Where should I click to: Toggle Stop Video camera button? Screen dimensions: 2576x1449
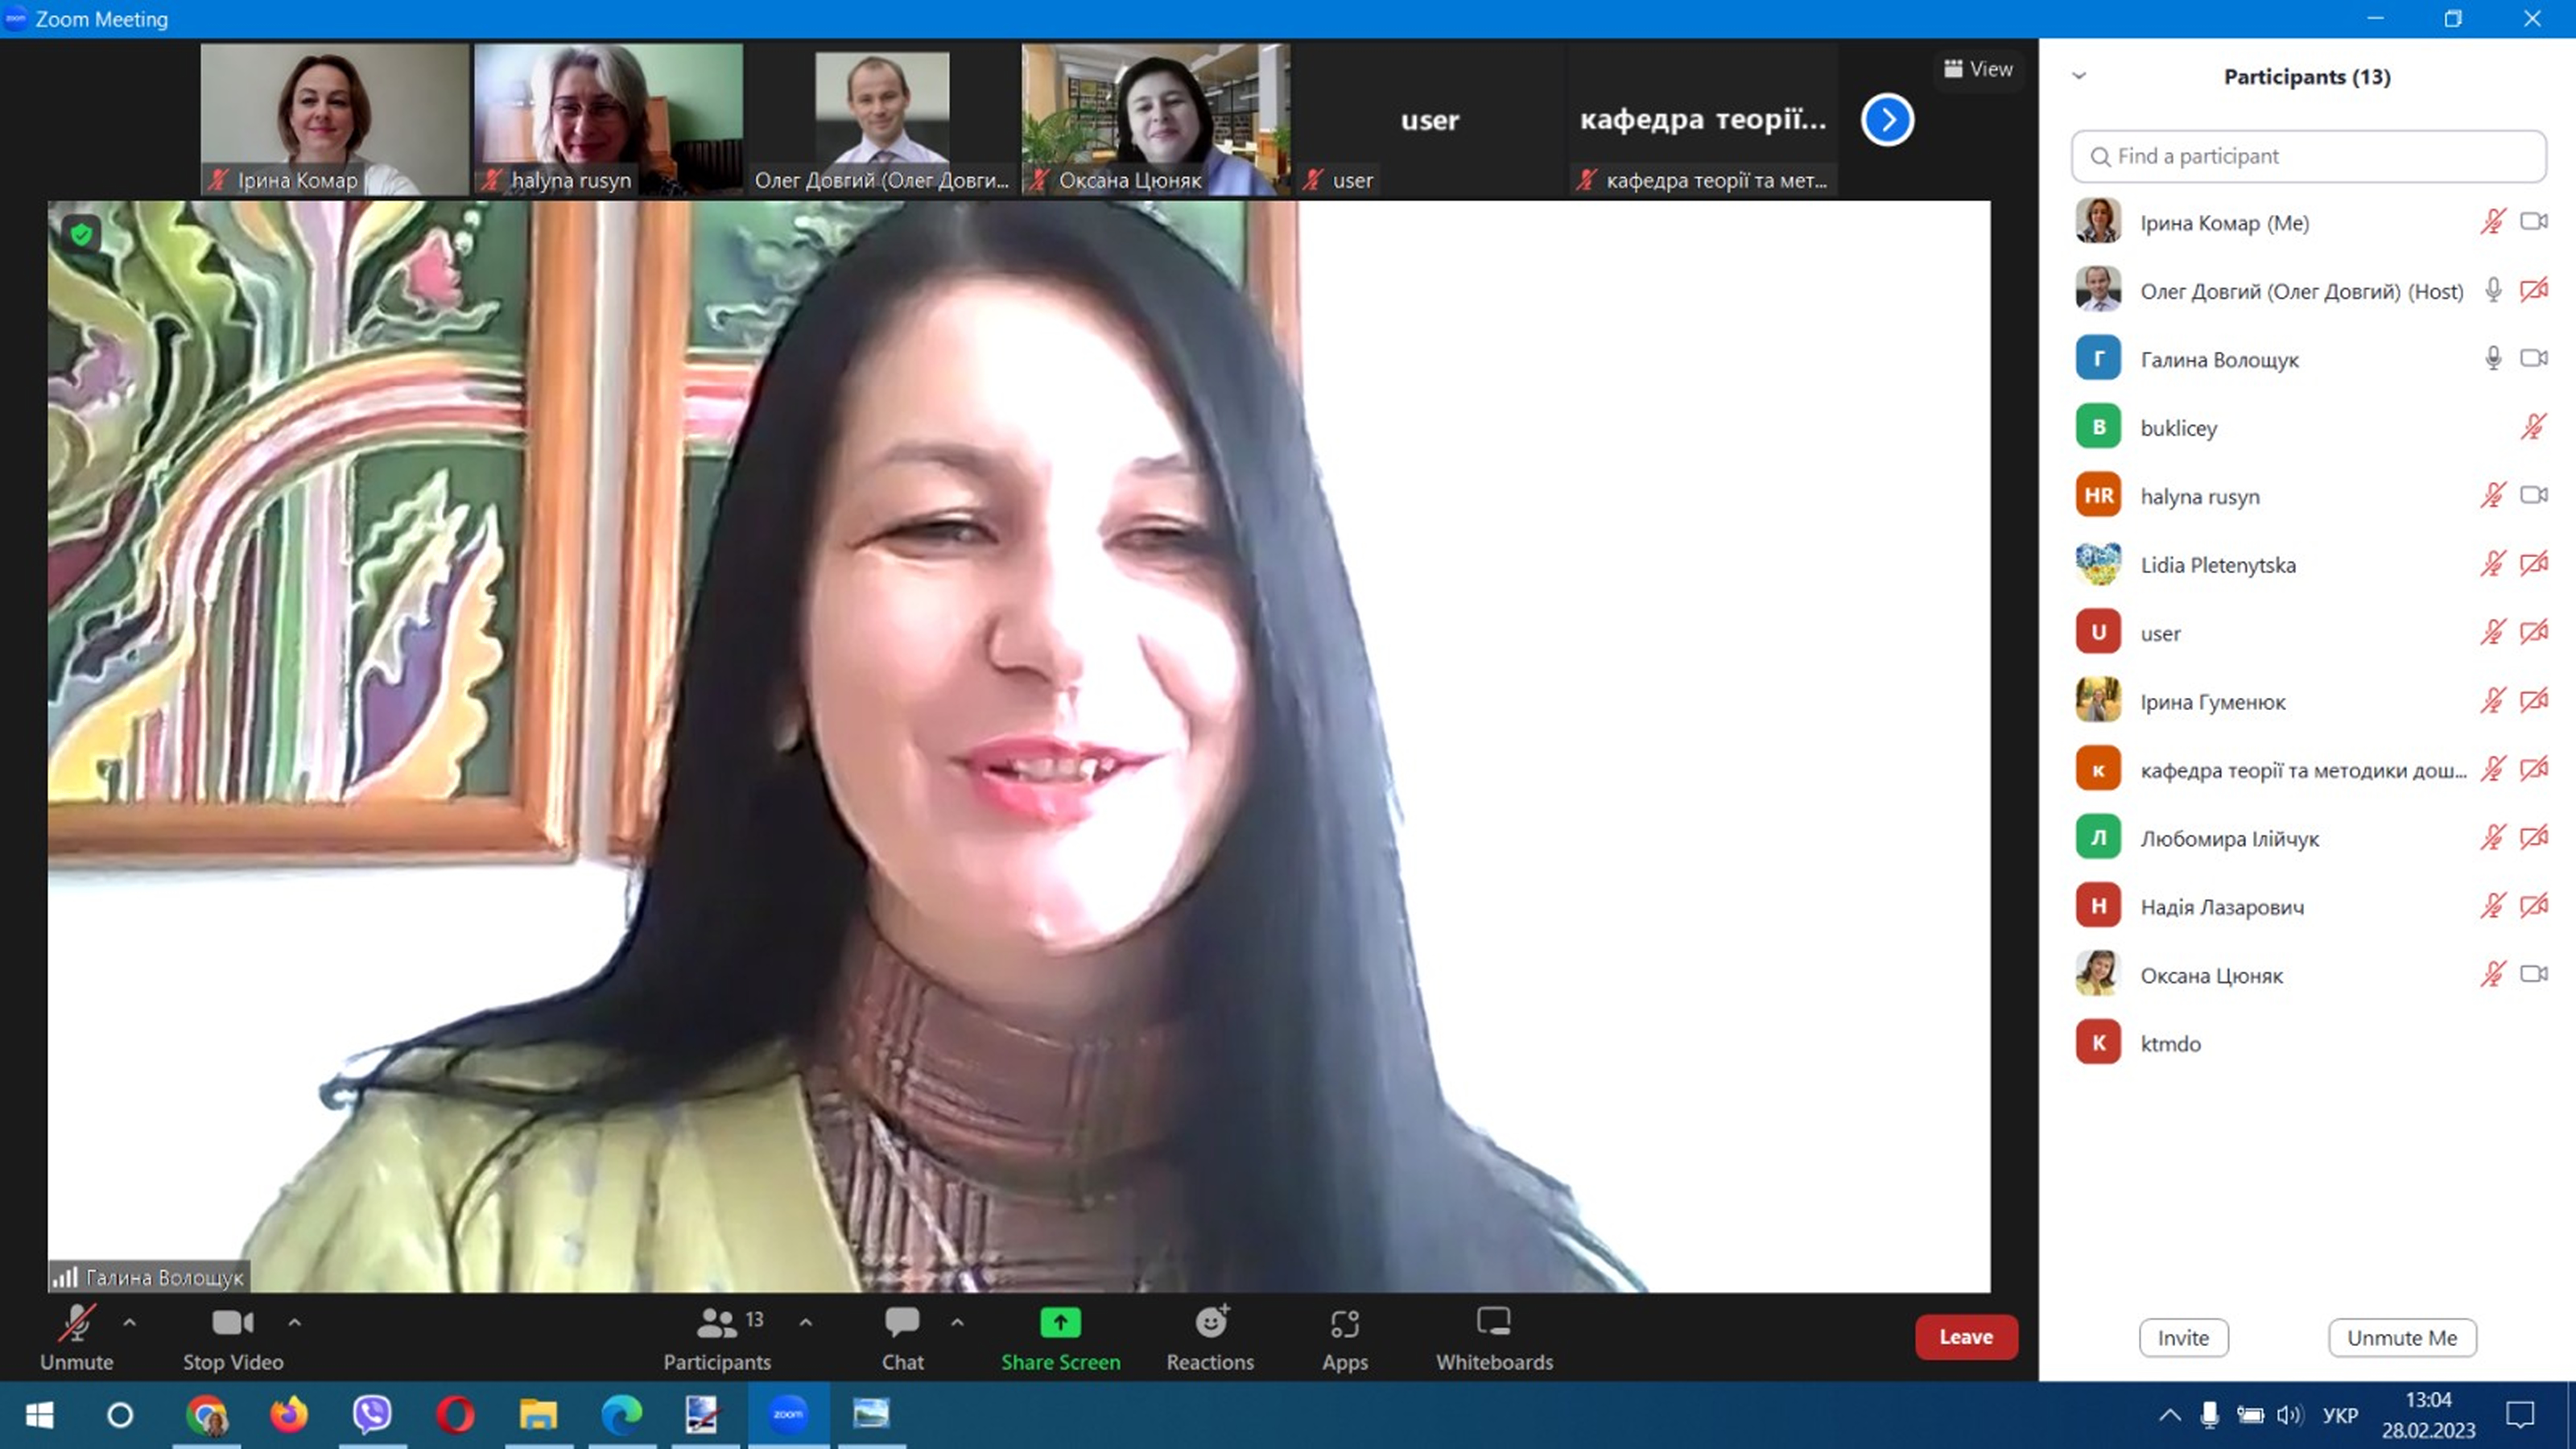[232, 1323]
